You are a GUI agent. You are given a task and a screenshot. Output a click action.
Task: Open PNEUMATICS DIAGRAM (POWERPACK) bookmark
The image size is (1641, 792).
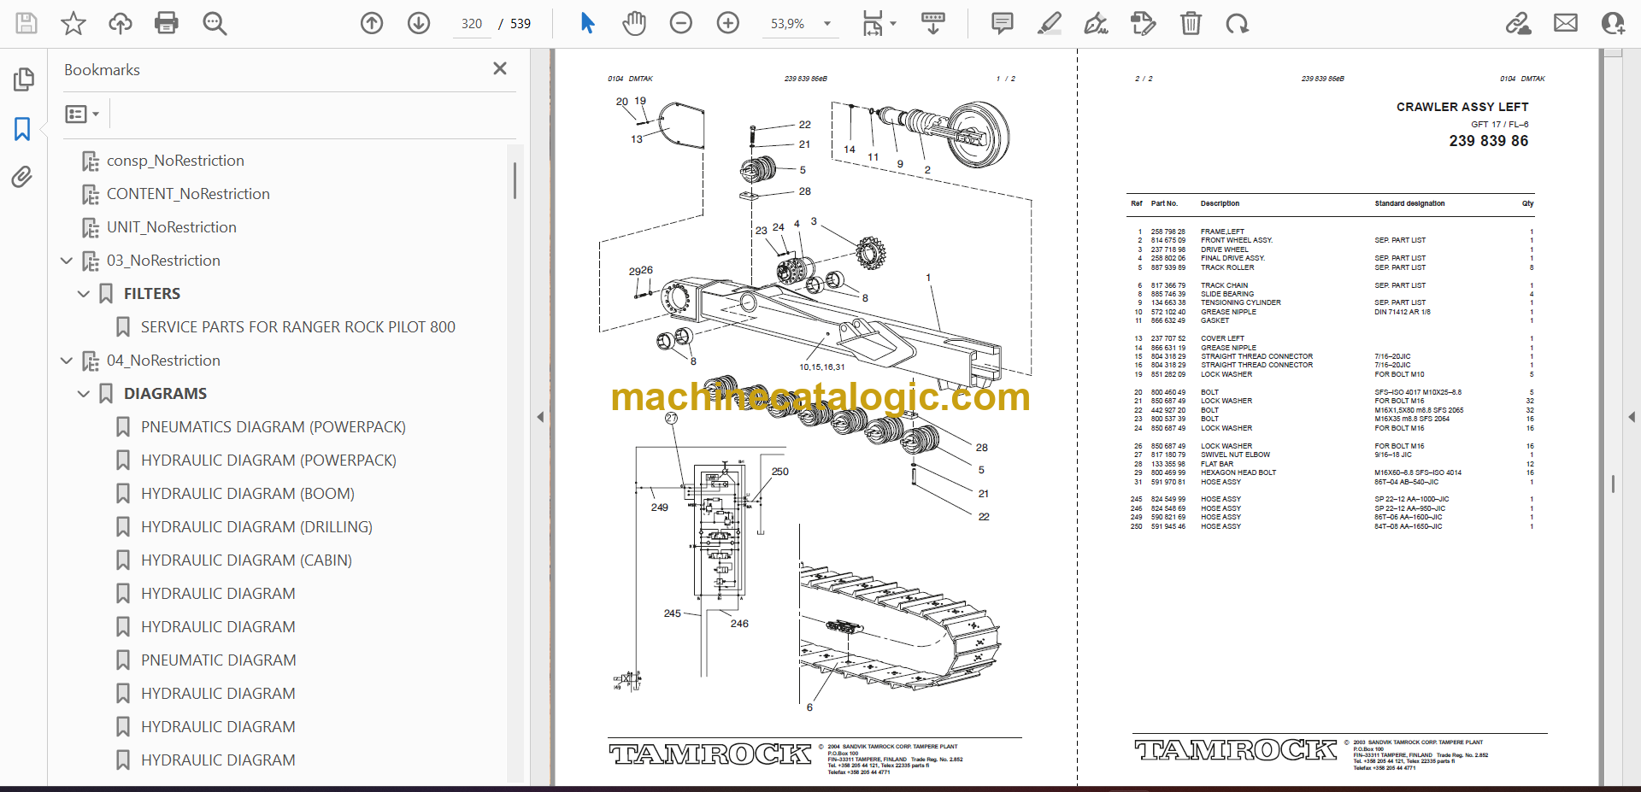pos(273,427)
